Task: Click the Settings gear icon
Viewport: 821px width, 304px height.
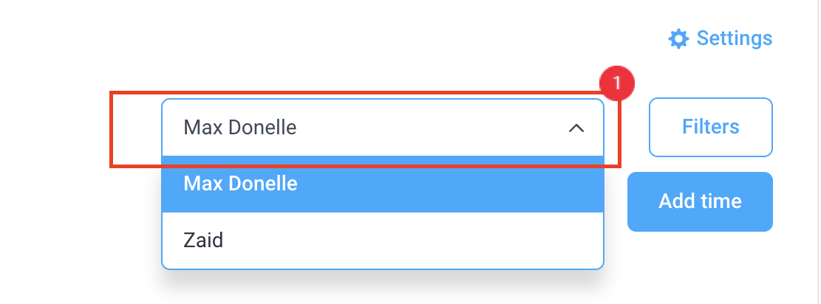Action: pos(678,38)
